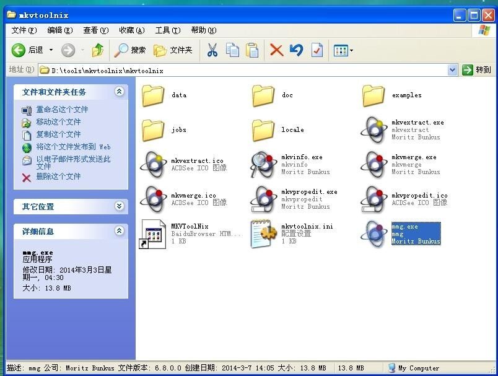Select the mkvpropedit.ico file icon
Screen dimensions: 498x376
(373, 199)
